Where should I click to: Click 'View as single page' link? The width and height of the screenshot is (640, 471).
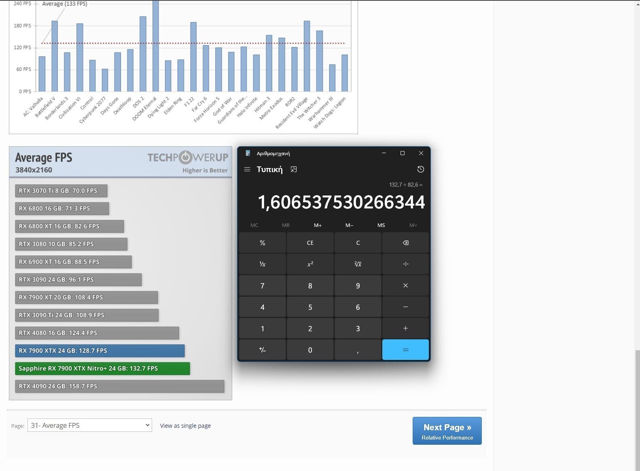click(185, 426)
